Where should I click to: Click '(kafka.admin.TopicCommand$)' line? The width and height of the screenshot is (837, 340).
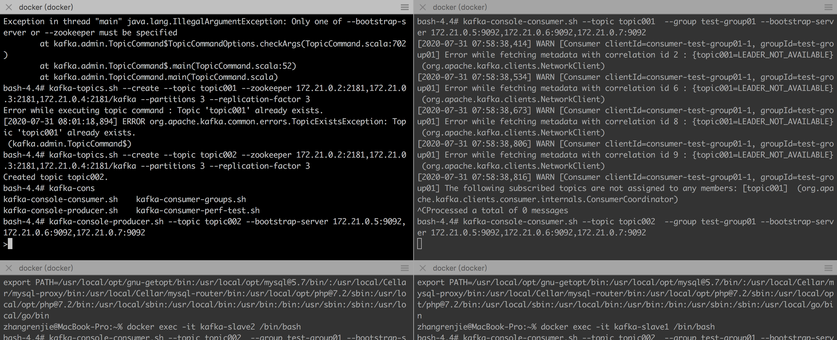[x=70, y=144]
